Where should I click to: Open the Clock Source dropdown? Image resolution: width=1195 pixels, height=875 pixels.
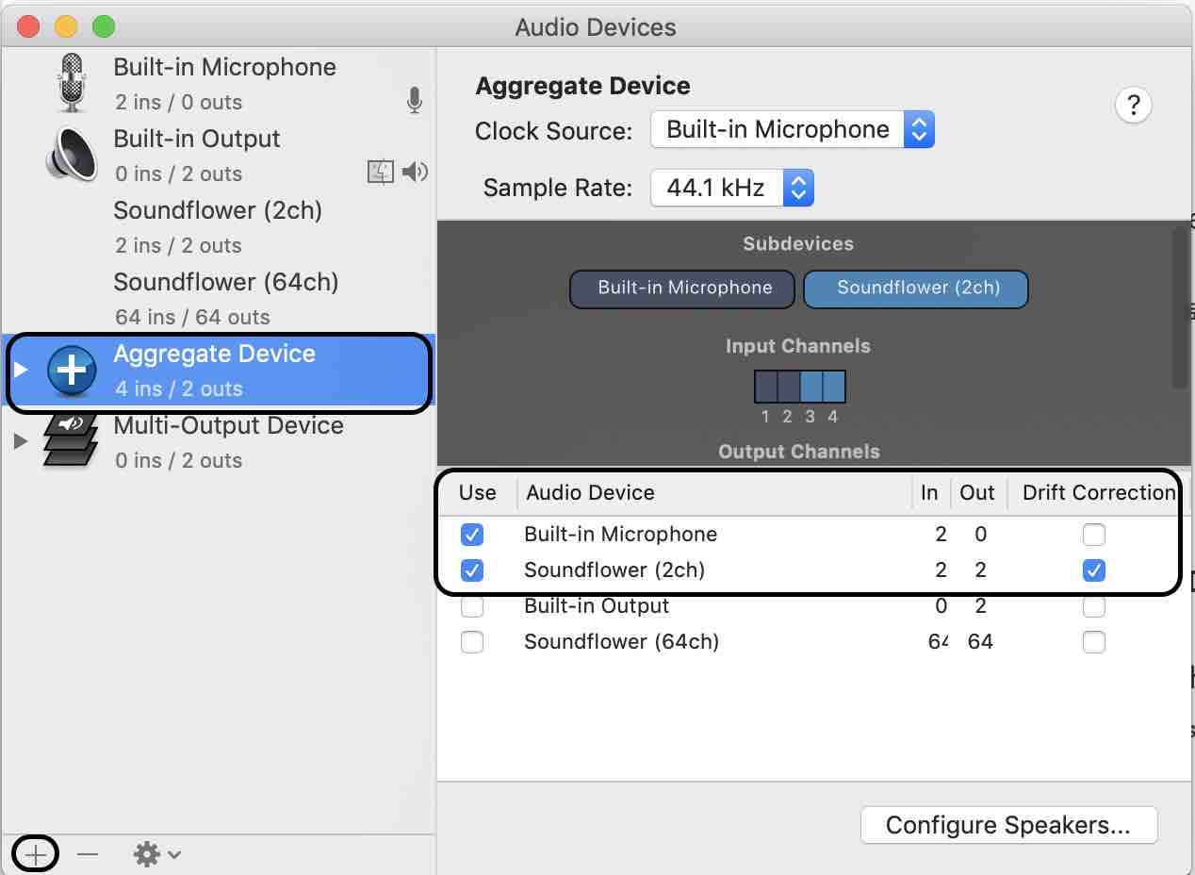(x=792, y=129)
